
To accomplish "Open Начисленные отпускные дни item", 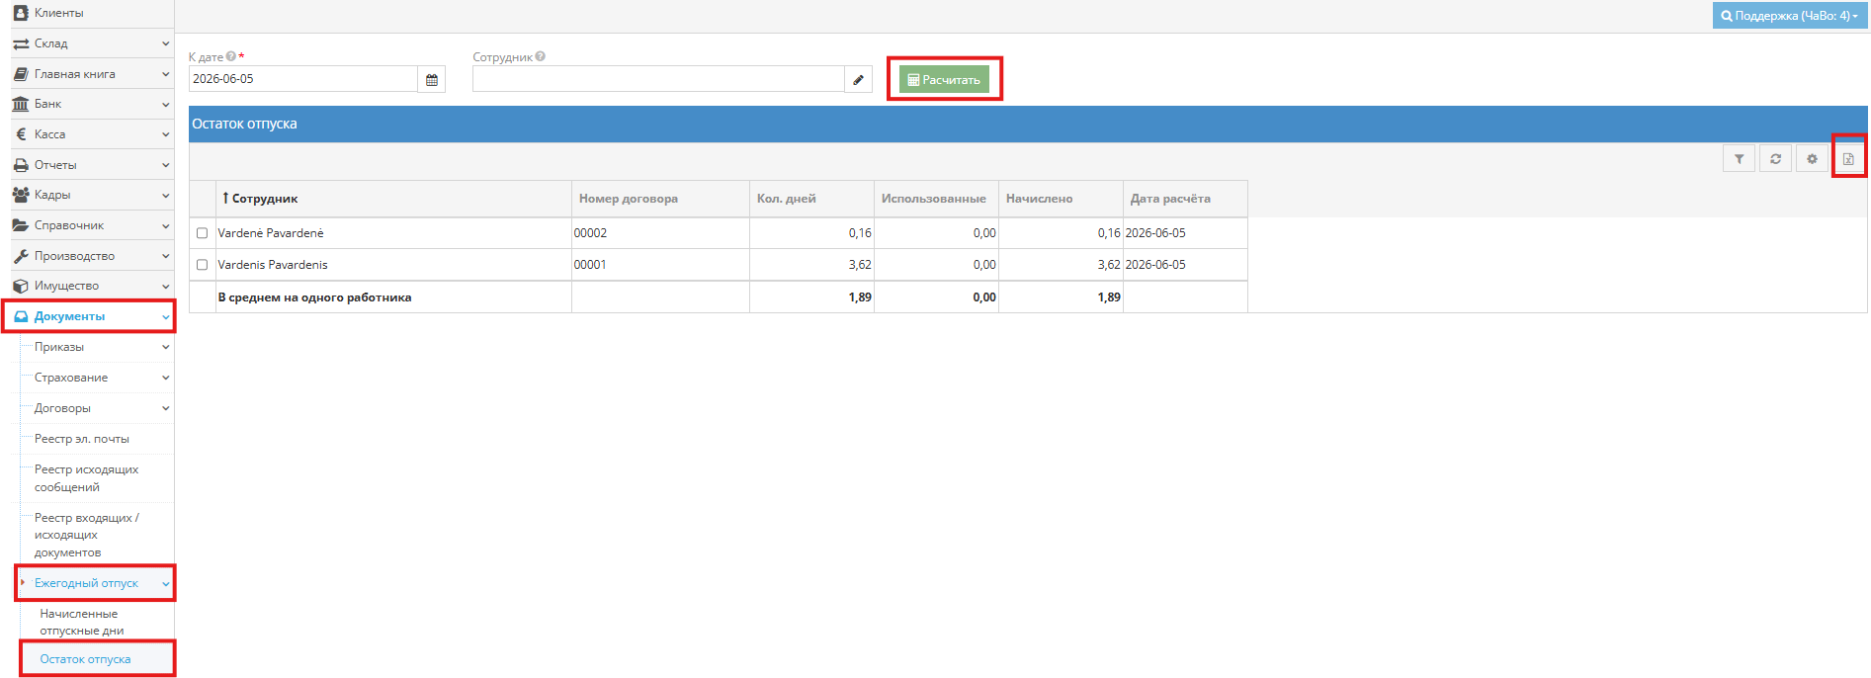I will click(82, 622).
